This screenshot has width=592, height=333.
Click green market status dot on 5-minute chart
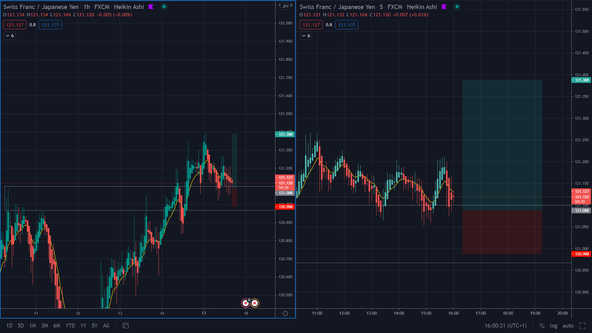click(457, 7)
